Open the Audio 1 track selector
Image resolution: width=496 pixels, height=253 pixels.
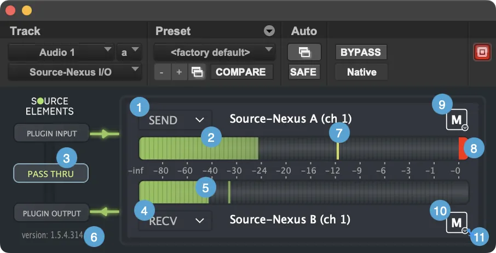point(61,52)
